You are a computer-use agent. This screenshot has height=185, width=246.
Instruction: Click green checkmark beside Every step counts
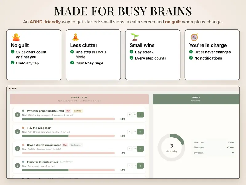tap(132, 58)
